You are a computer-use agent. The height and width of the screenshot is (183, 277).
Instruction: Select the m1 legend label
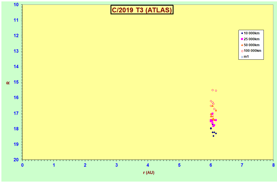coord(246,57)
